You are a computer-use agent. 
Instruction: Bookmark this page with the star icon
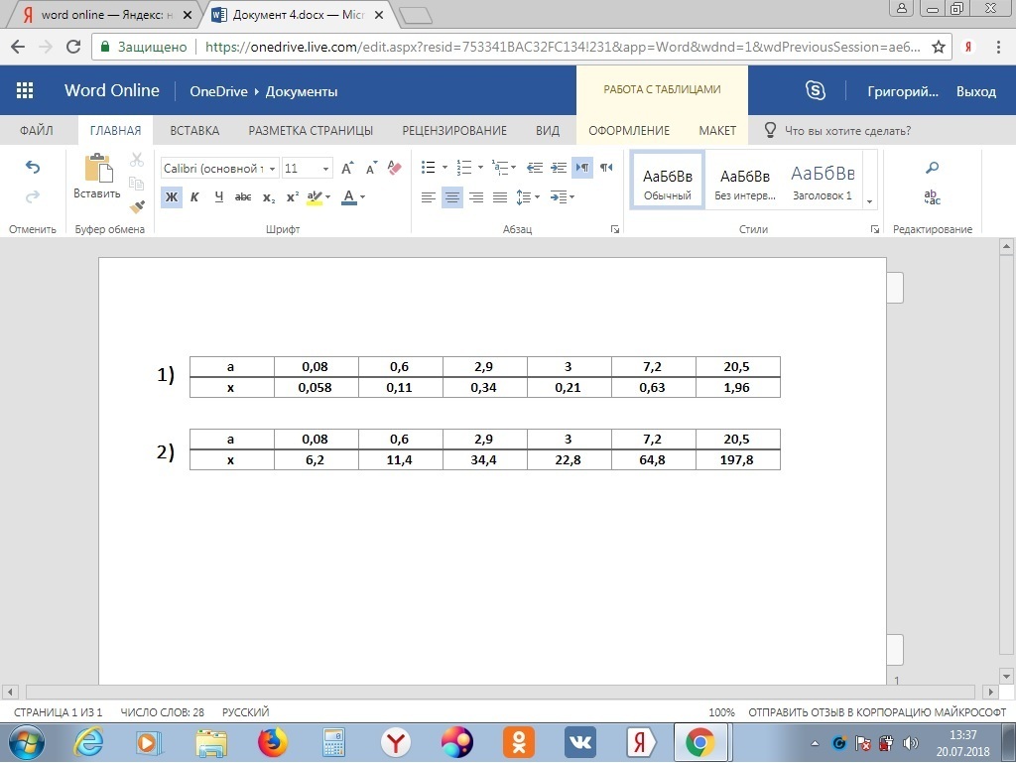pyautogui.click(x=938, y=47)
